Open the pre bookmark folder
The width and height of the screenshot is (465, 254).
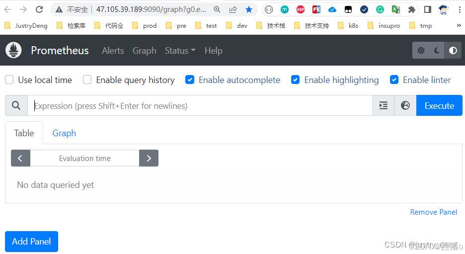(176, 25)
